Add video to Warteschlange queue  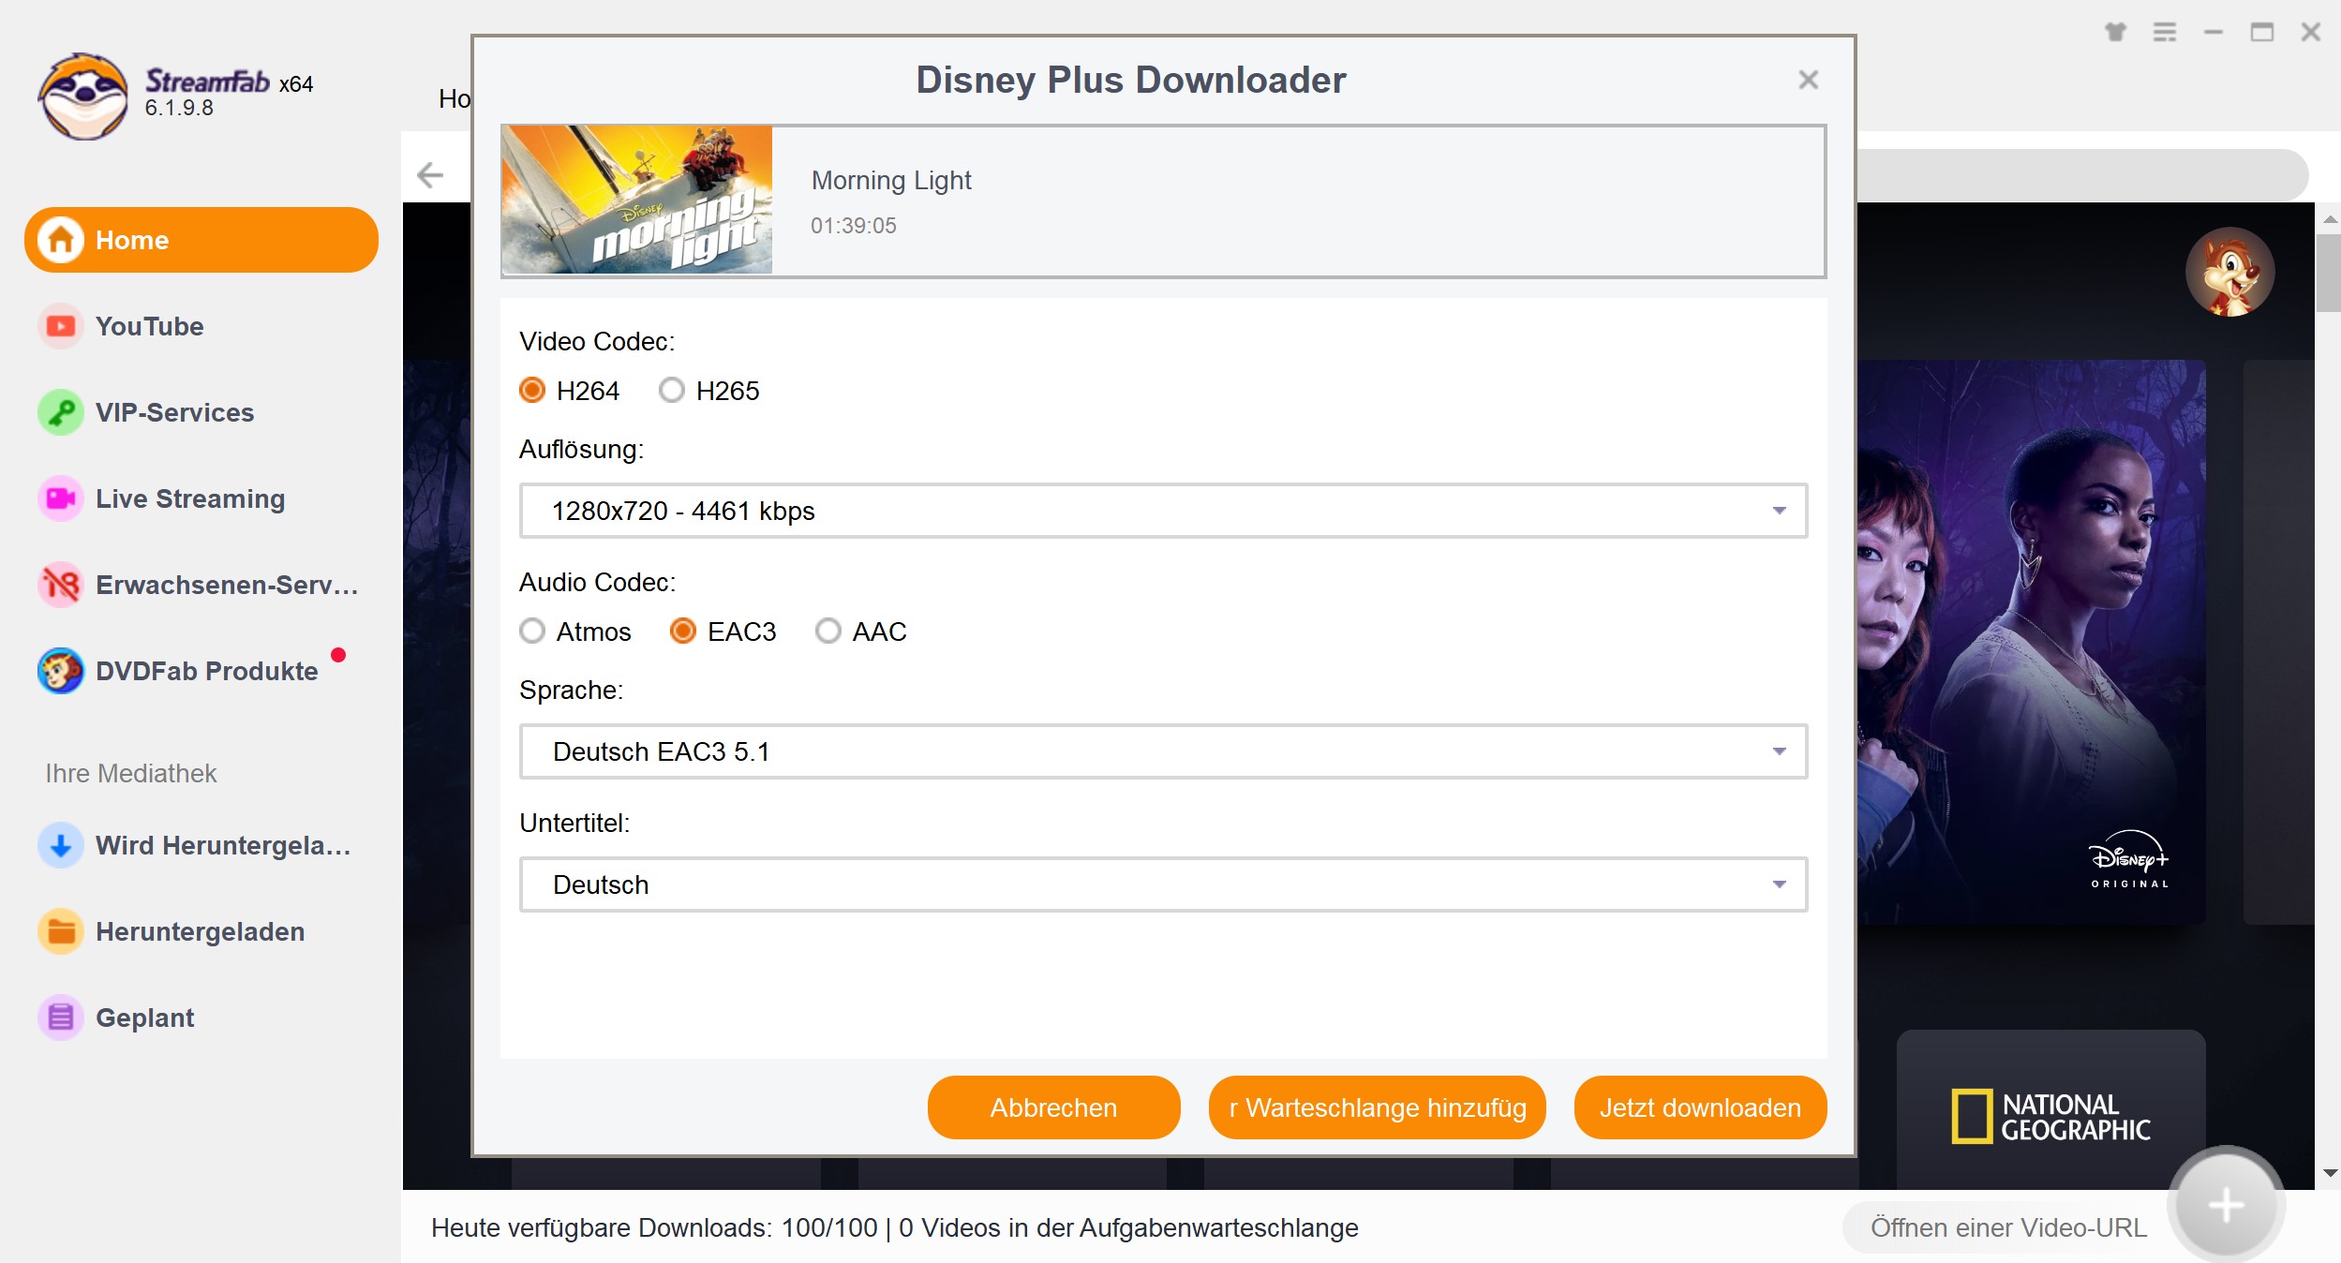tap(1377, 1107)
